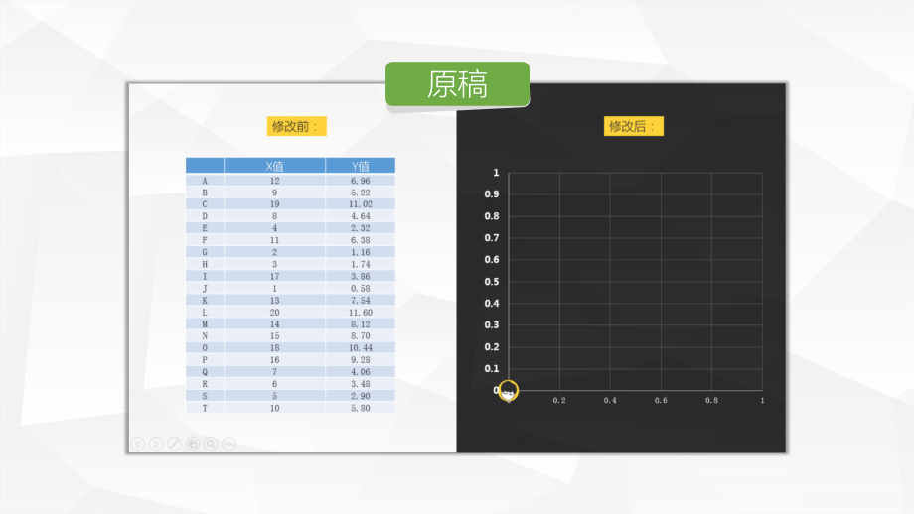
Task: Select cell with value 3.86
Action: (x=361, y=277)
